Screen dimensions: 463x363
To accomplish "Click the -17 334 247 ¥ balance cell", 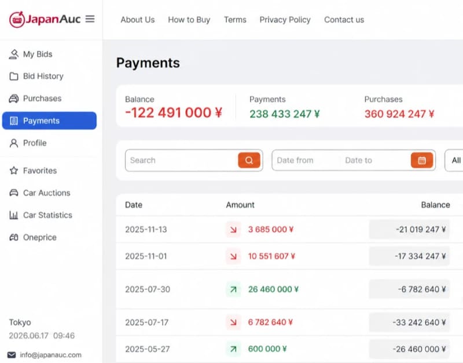I will tap(409, 256).
